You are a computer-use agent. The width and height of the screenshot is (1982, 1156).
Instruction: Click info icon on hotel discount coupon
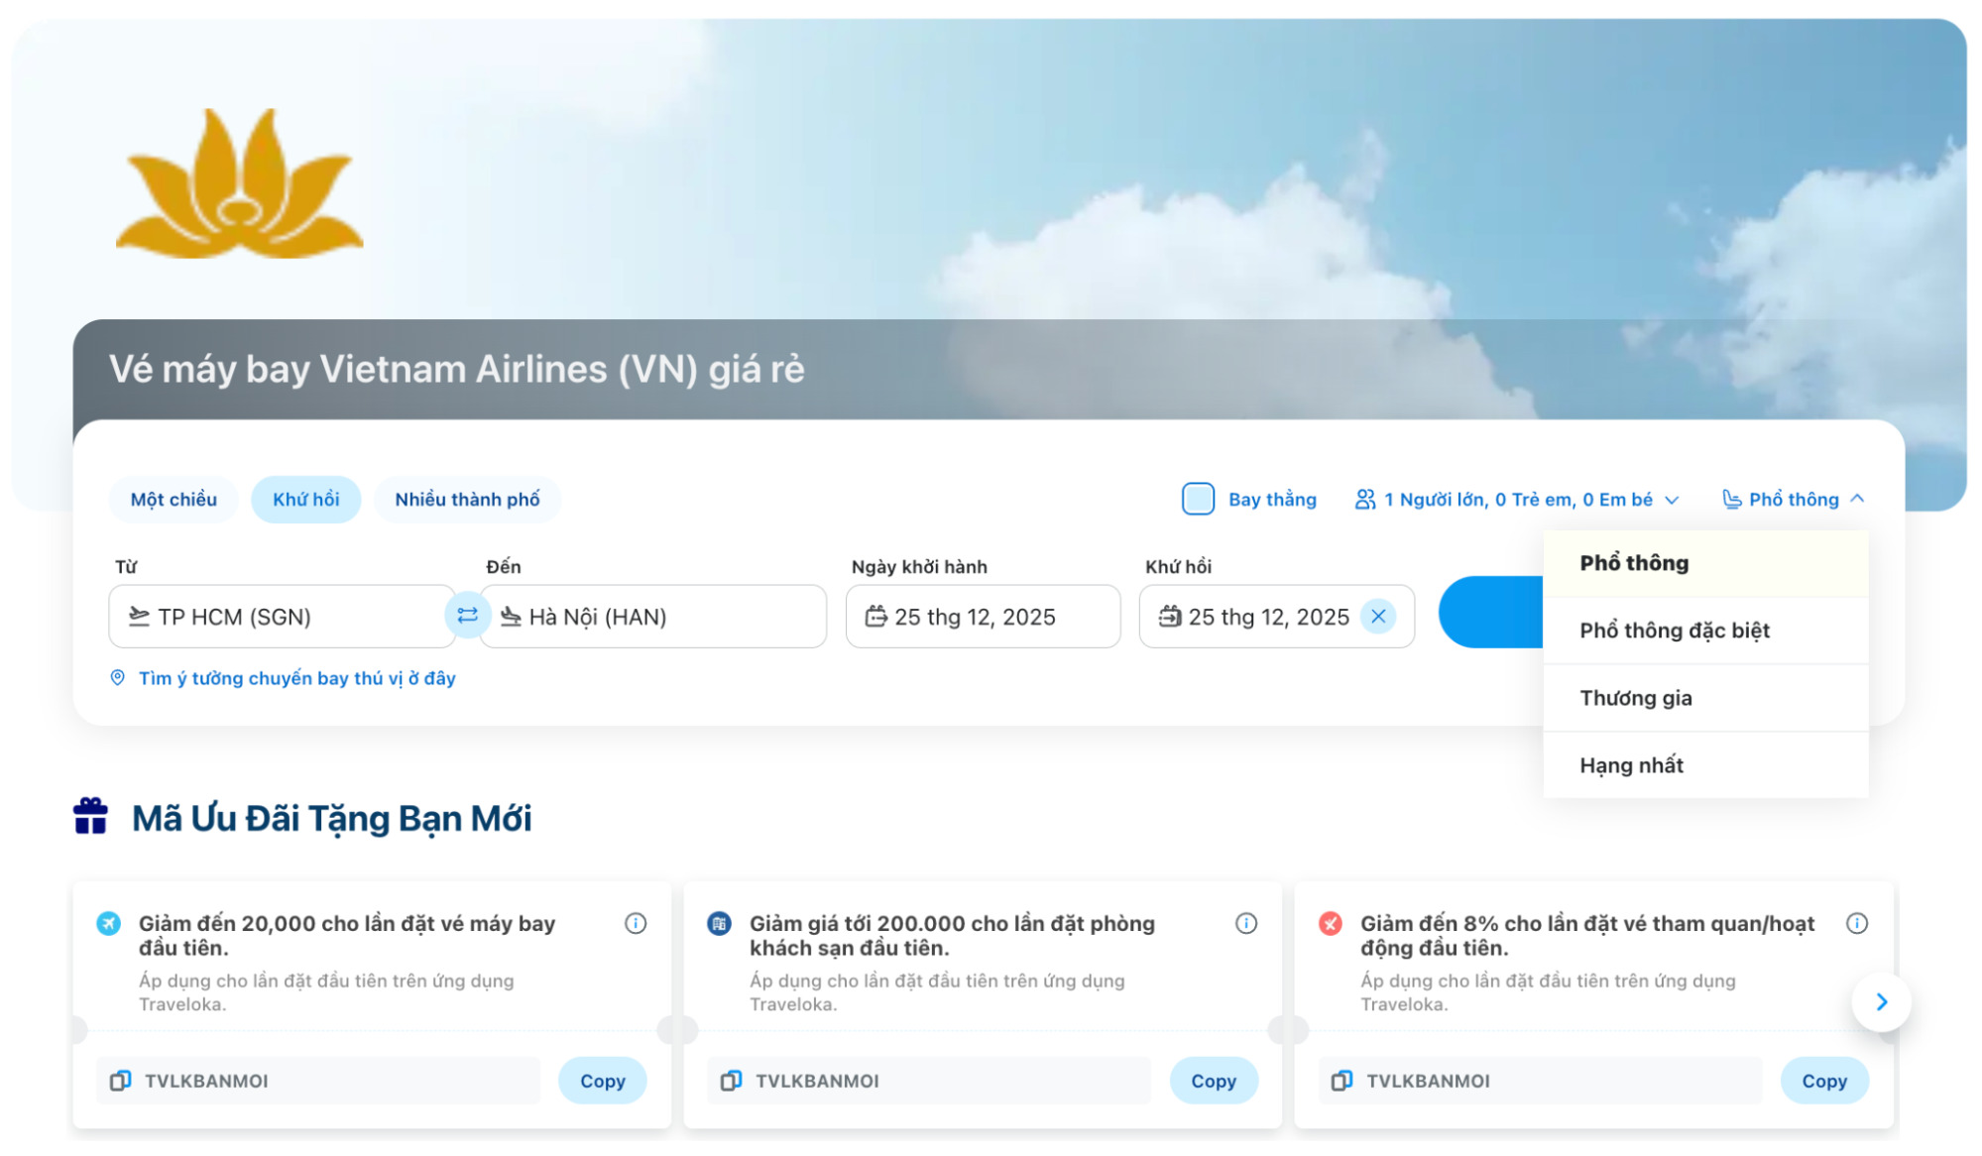(x=1245, y=923)
